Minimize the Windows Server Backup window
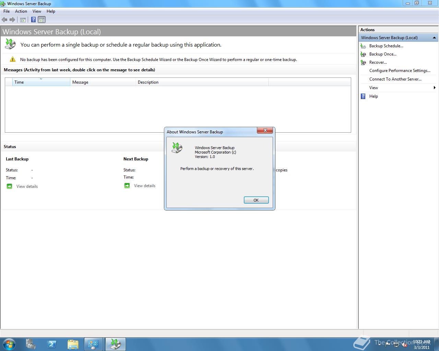This screenshot has height=351, width=439. pyautogui.click(x=408, y=3)
